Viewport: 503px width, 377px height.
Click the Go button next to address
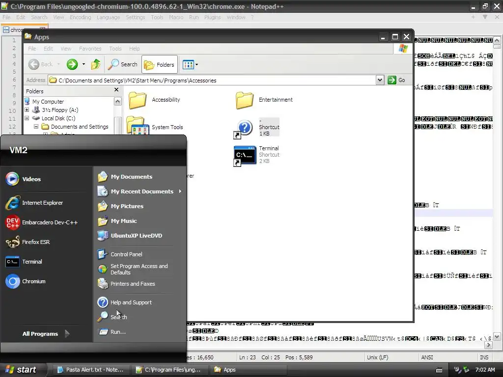point(396,80)
